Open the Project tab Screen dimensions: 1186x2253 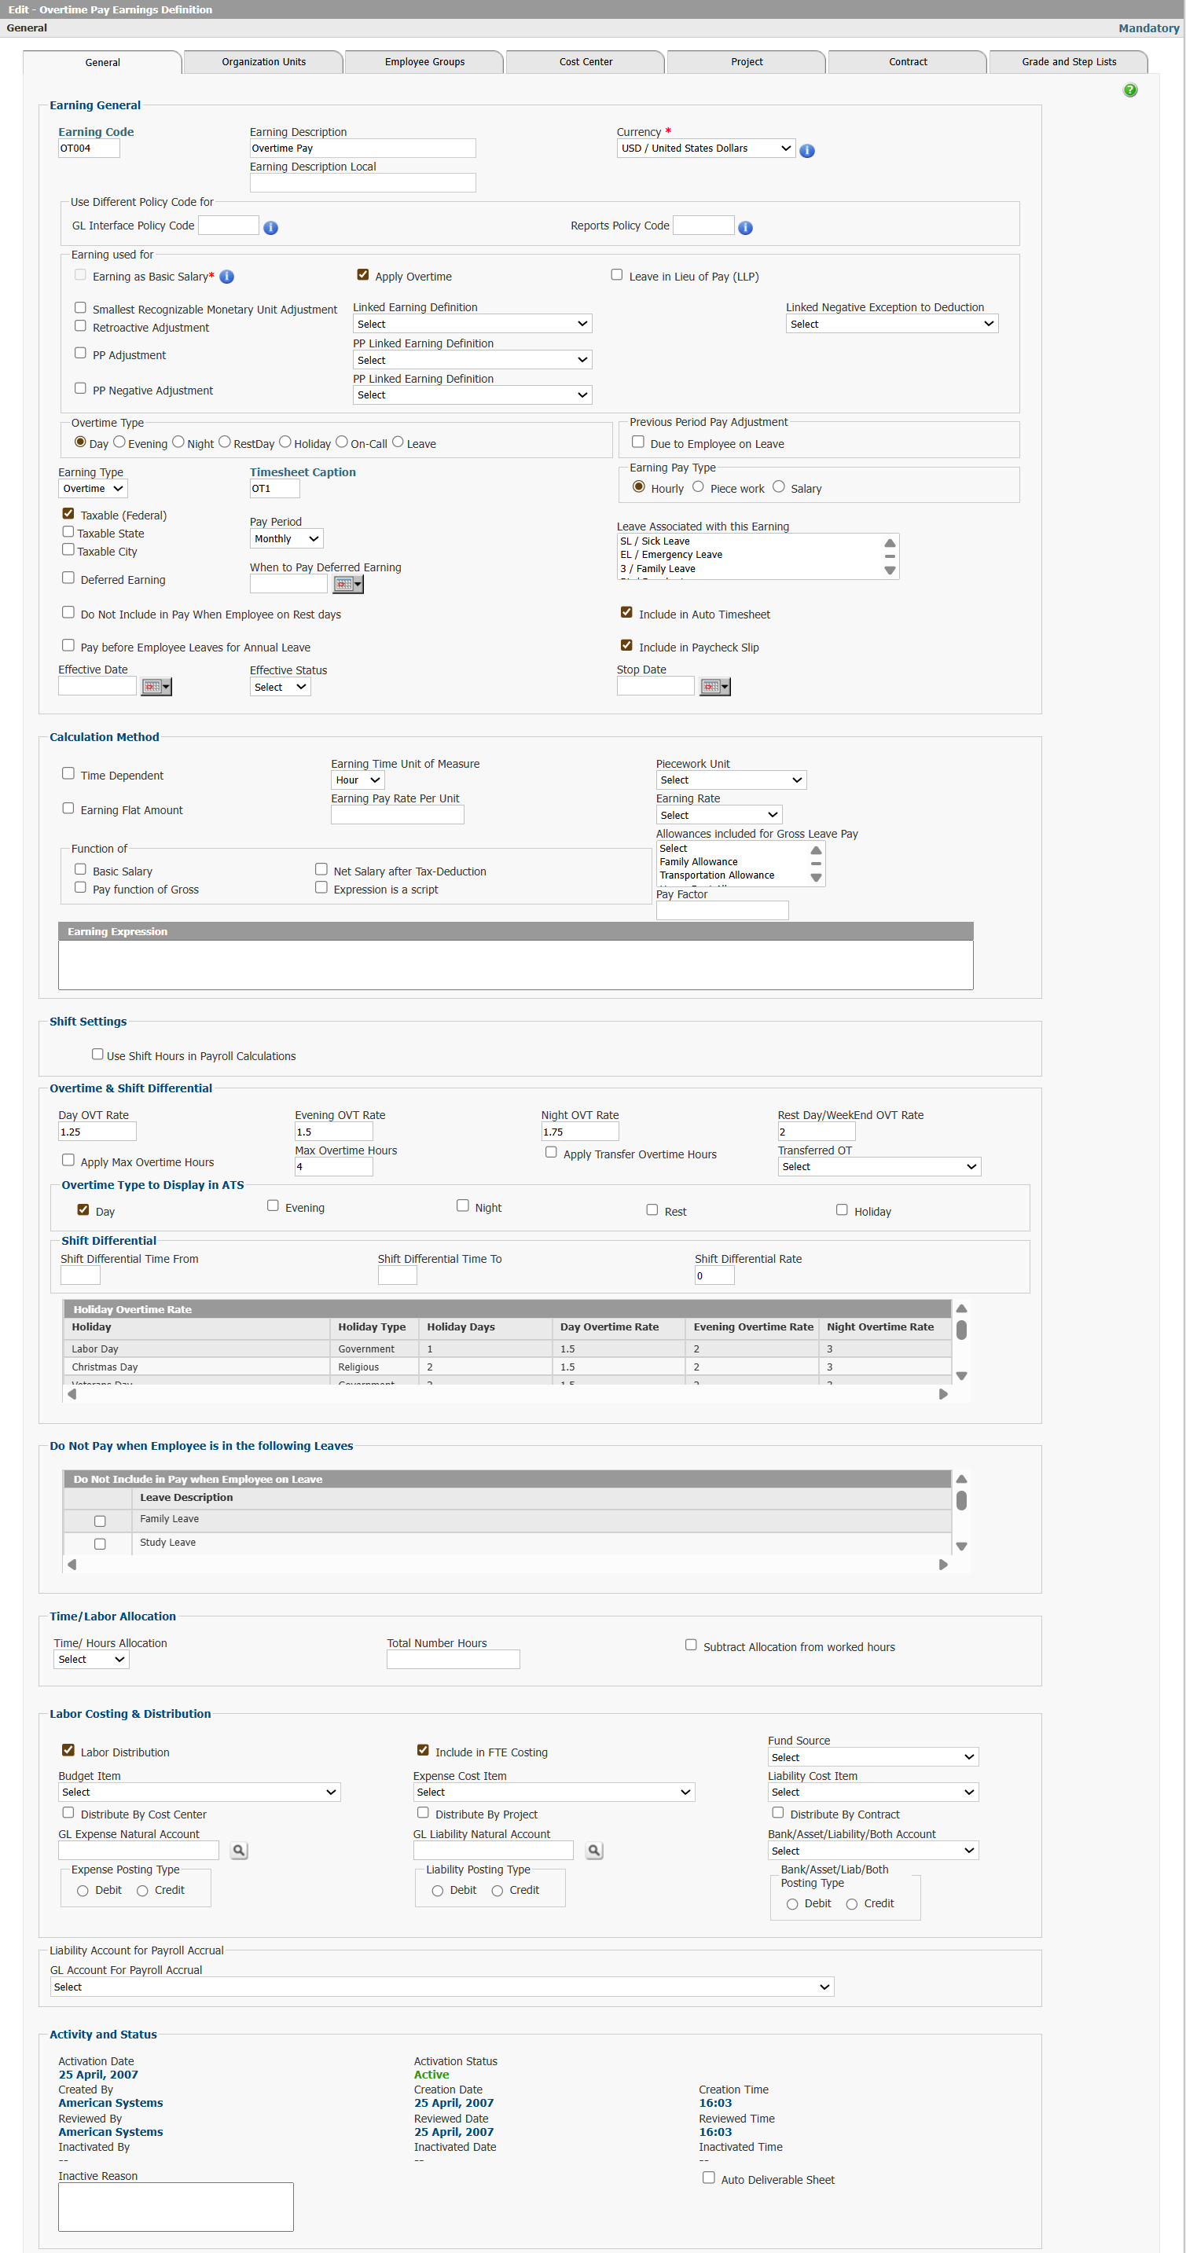(x=746, y=62)
